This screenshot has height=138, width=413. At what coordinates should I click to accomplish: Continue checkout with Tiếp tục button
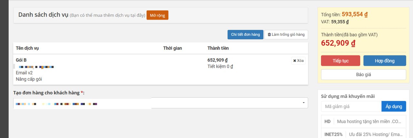tap(340, 61)
